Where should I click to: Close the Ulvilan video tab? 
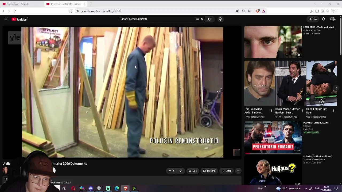85,4
